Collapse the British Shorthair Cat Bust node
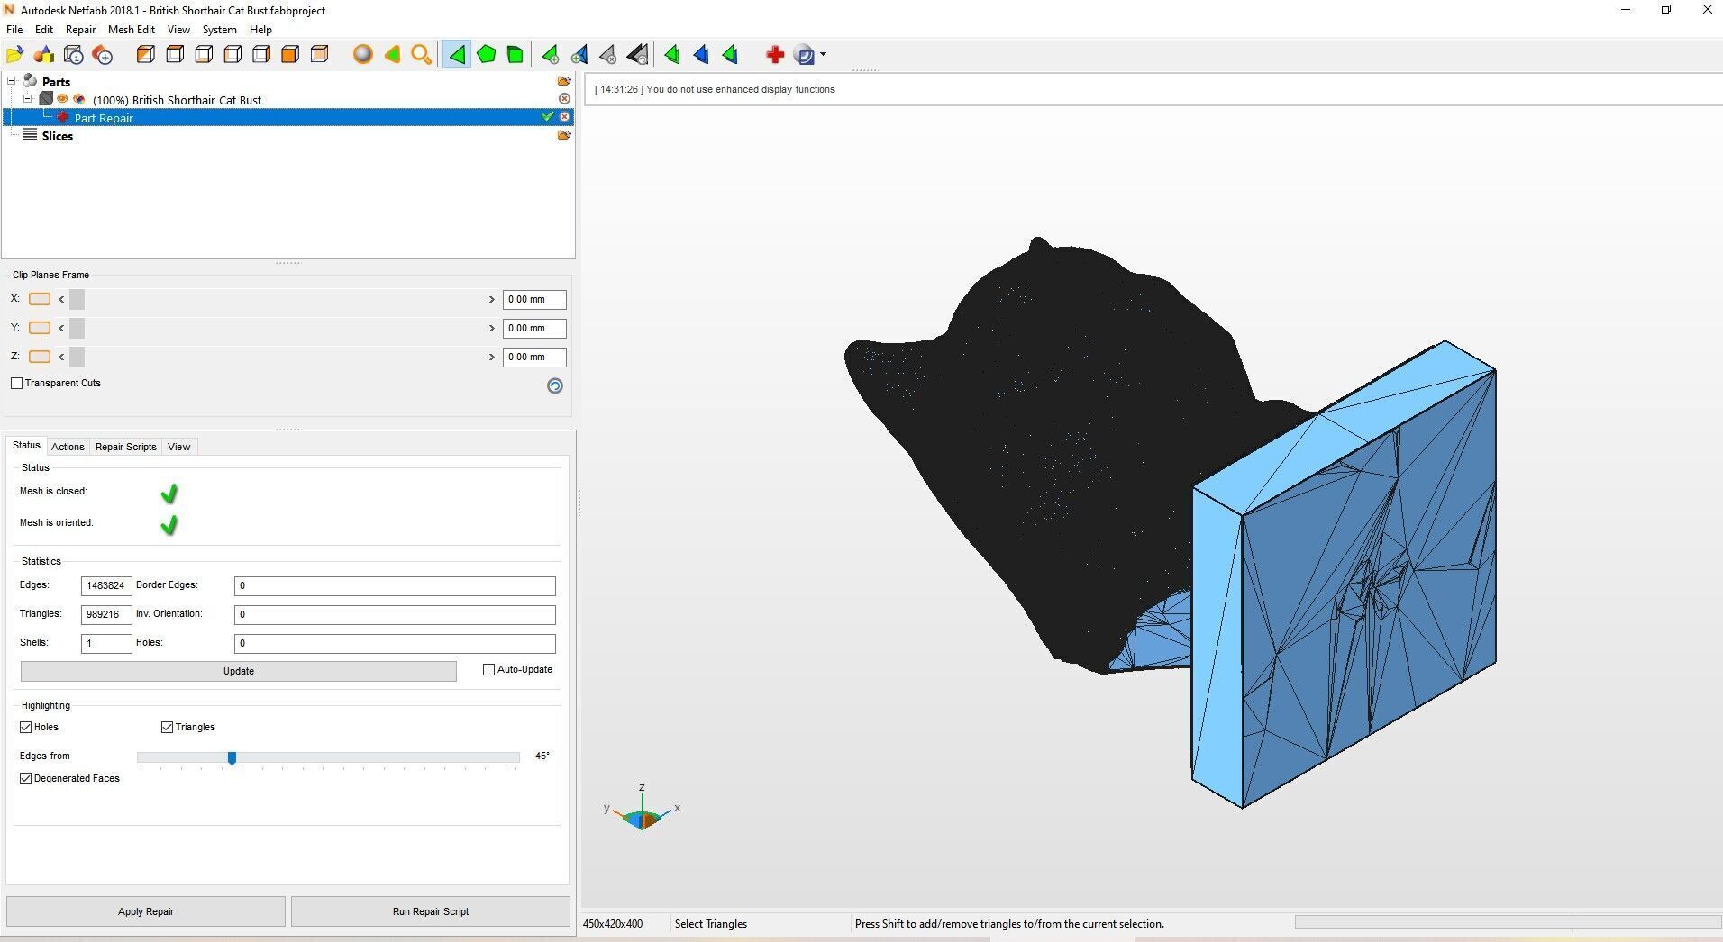The width and height of the screenshot is (1723, 942). [28, 99]
